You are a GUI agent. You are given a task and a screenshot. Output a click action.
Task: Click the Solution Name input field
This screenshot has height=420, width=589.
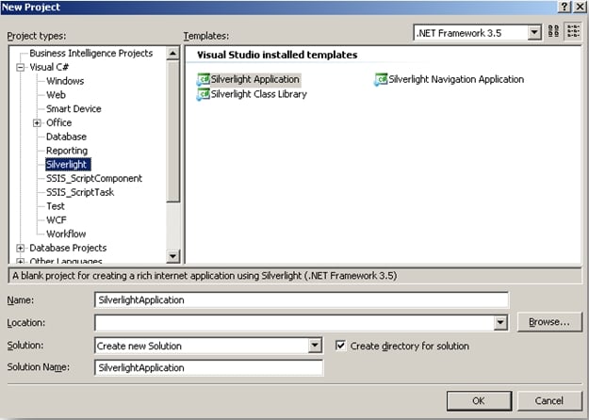point(209,367)
